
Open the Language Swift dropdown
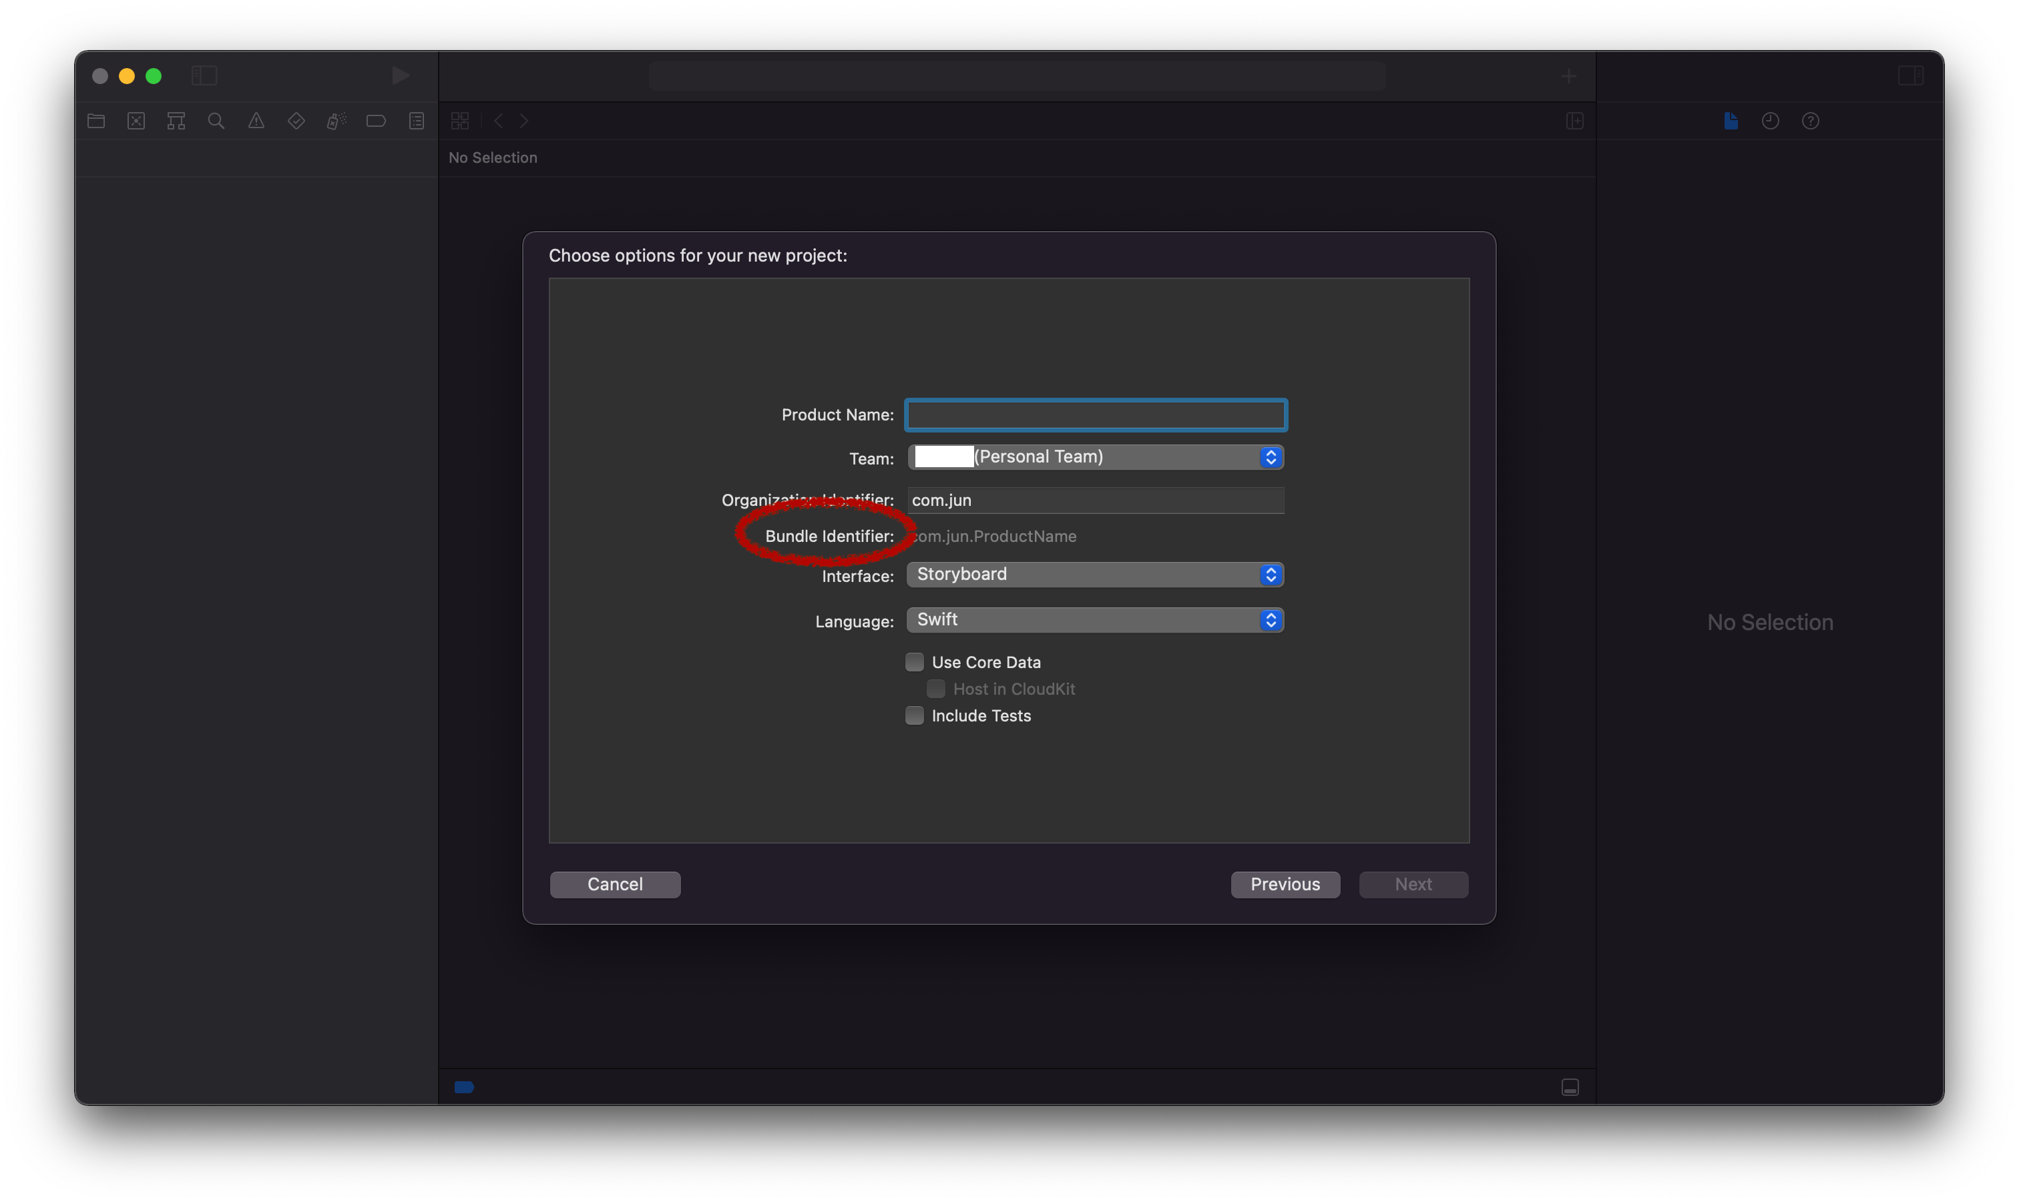[1095, 620]
